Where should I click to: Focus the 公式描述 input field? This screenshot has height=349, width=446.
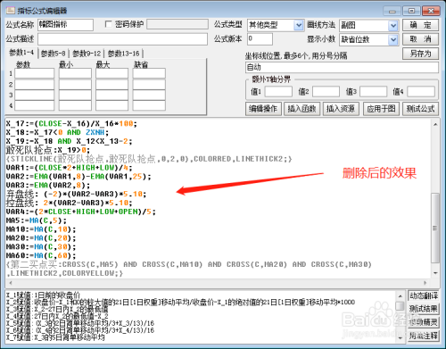pyautogui.click(x=122, y=39)
